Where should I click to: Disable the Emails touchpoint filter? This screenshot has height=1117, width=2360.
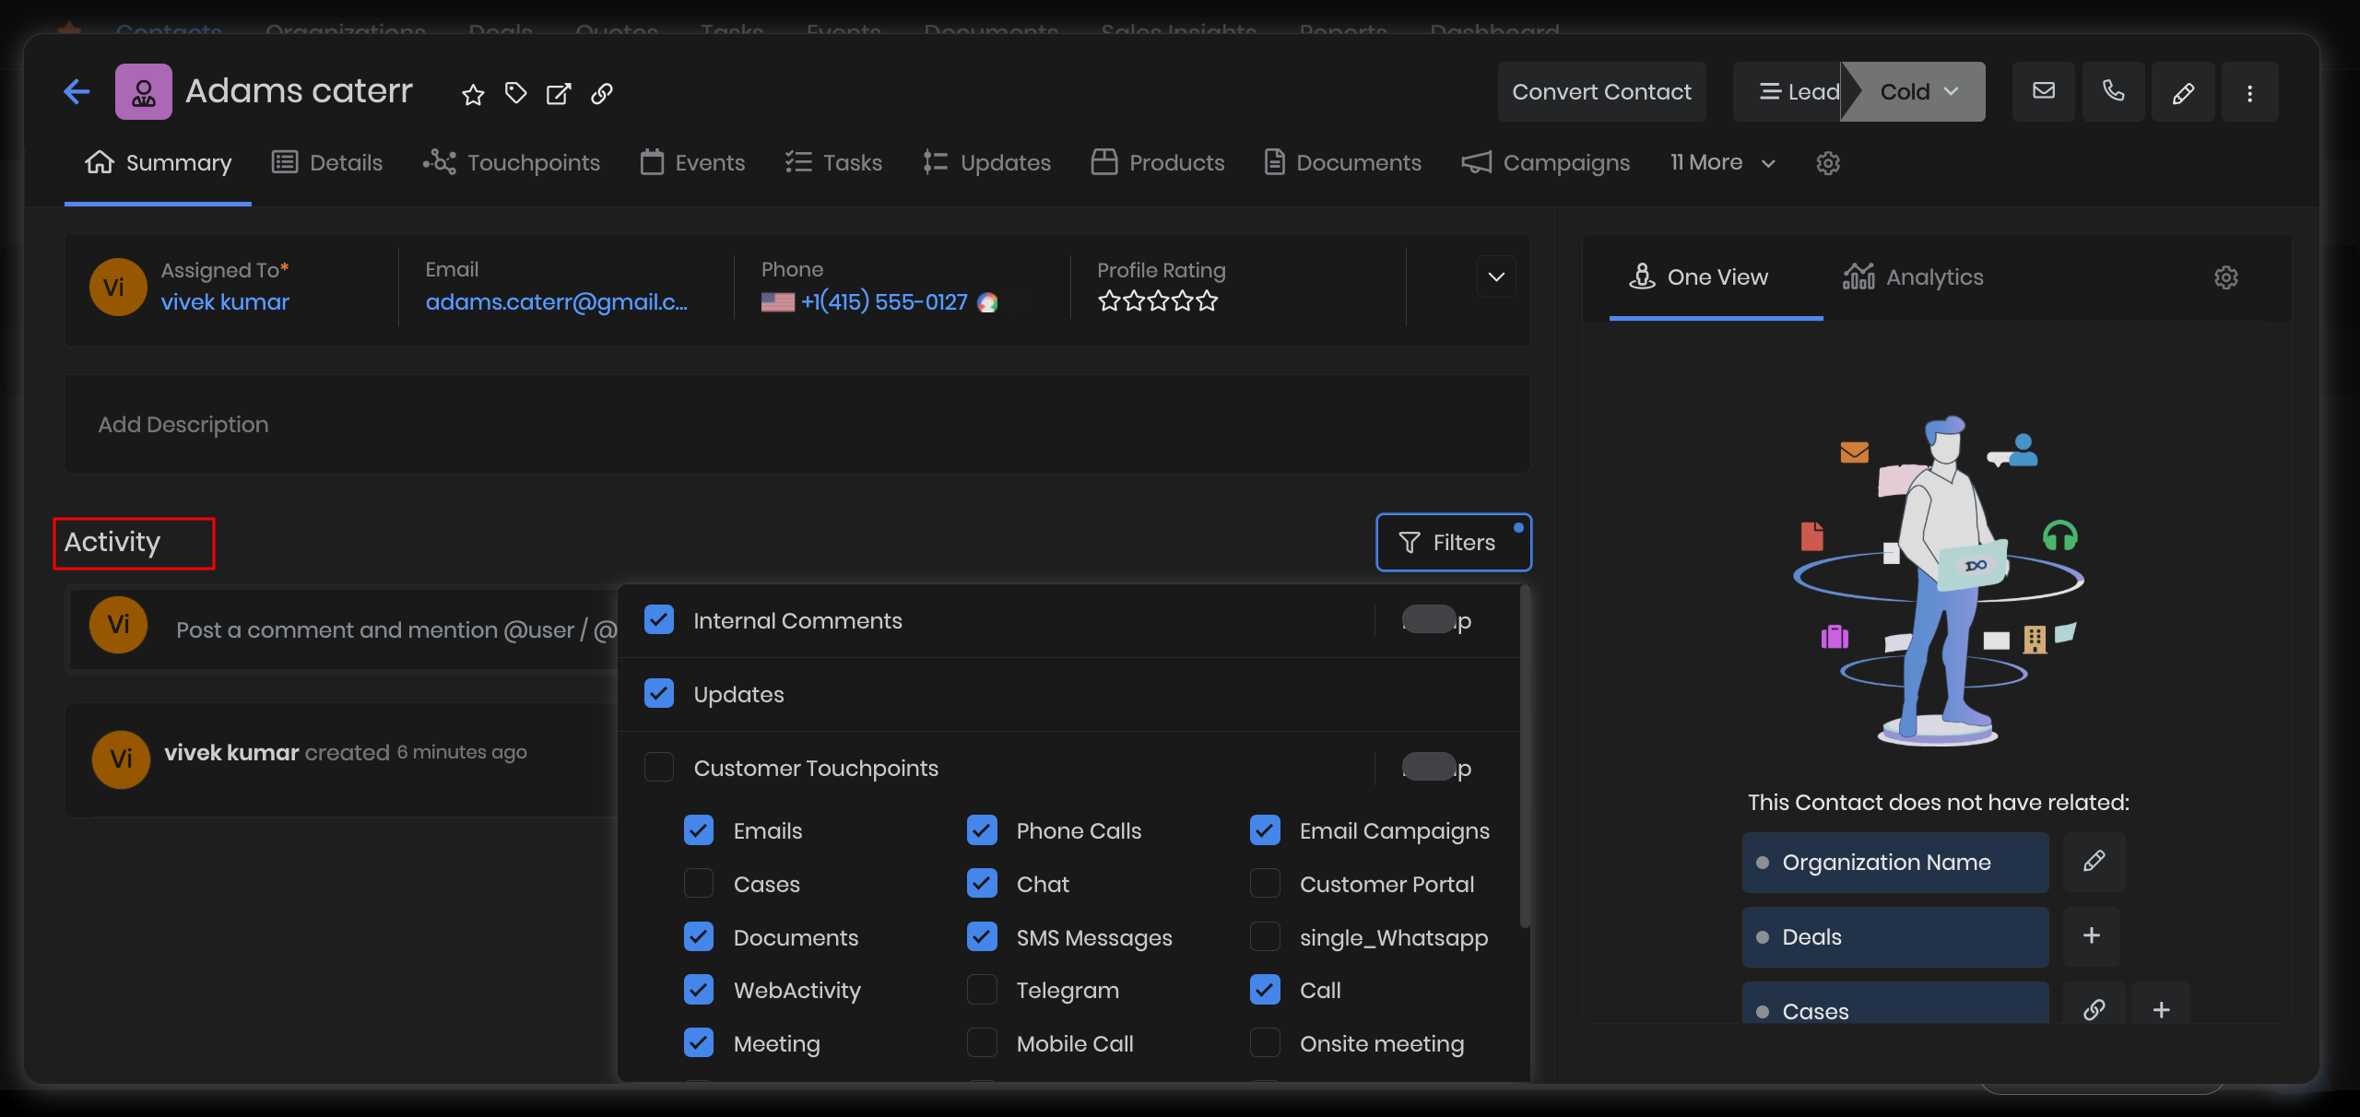coord(699,829)
